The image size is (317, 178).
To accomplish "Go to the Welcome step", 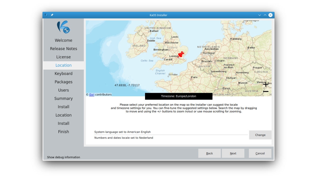I will click(x=63, y=40).
